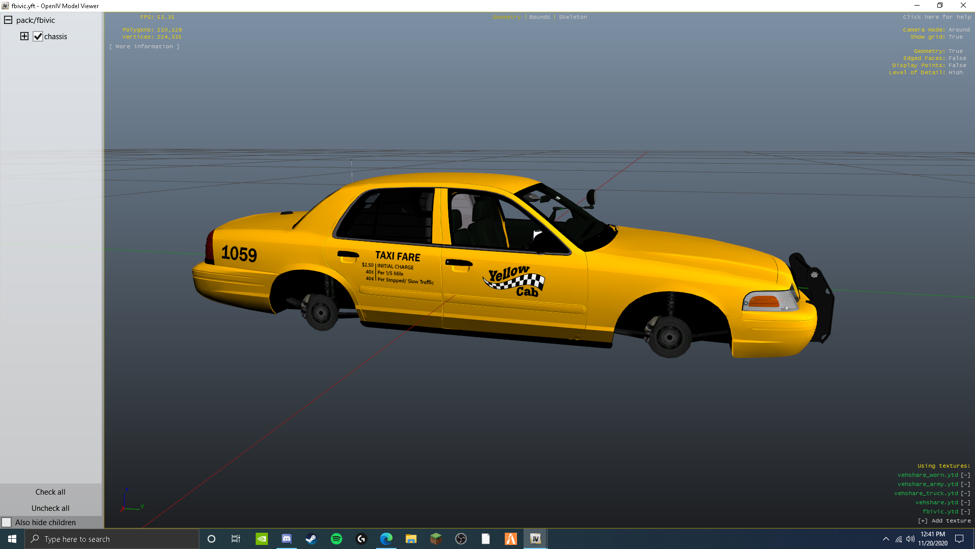Remove the vehshare_army.ytd texture
This screenshot has height=549, width=975.
pyautogui.click(x=965, y=484)
